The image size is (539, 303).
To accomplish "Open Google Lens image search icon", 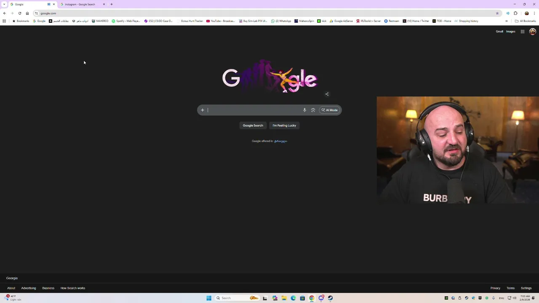I will coord(313,110).
